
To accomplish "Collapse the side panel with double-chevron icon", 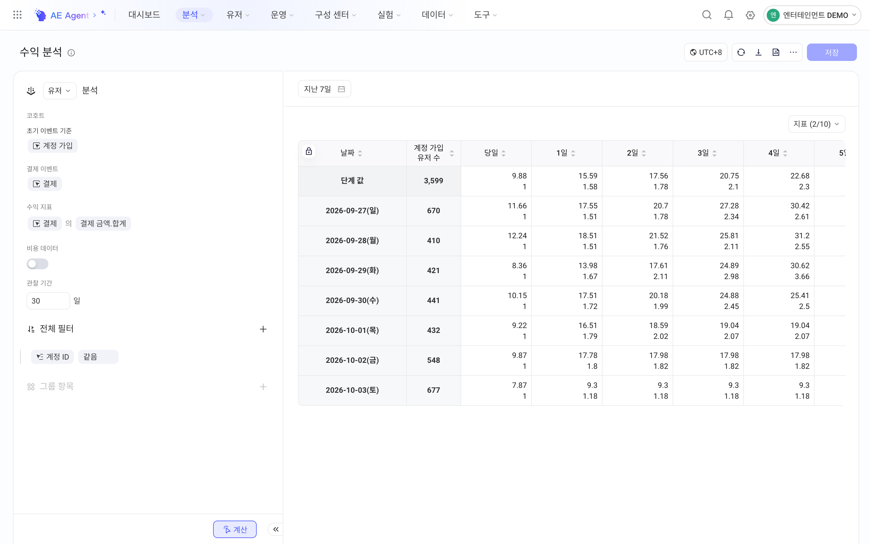I will (276, 529).
